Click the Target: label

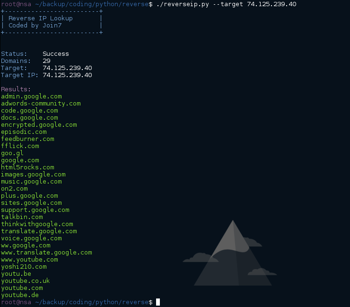(x=14, y=68)
